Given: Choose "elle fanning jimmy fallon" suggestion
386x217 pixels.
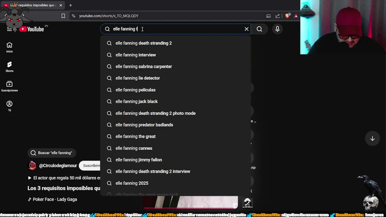Looking at the screenshot, I should click(x=176, y=160).
